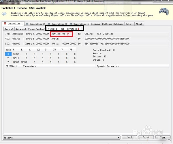
Task: Click the Extra V value field
Action: [43, 44]
